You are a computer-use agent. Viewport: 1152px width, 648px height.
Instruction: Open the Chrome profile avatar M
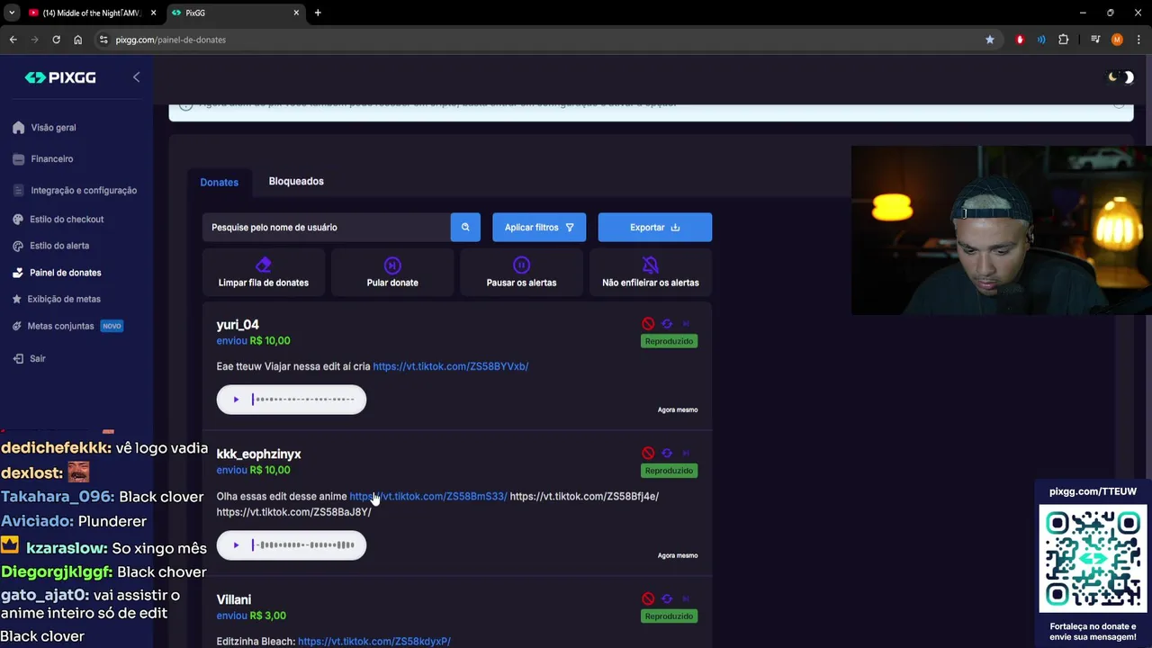tap(1117, 40)
